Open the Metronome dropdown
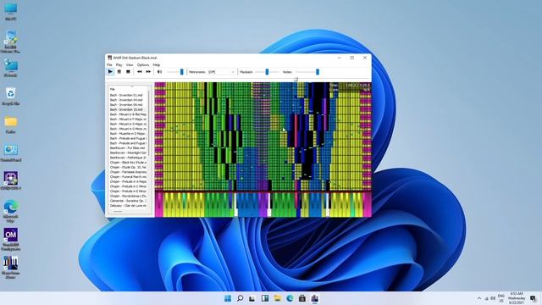 (x=222, y=72)
